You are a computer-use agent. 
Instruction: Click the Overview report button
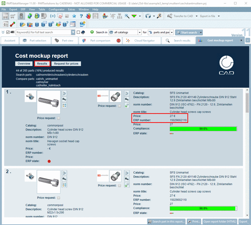pyautogui.click(x=24, y=64)
